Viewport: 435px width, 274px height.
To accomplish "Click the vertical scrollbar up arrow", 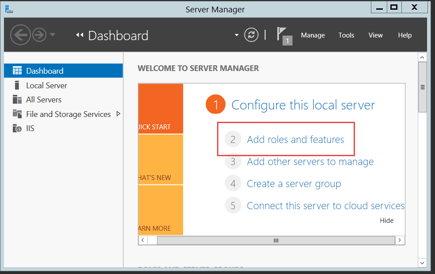I will coord(422,57).
